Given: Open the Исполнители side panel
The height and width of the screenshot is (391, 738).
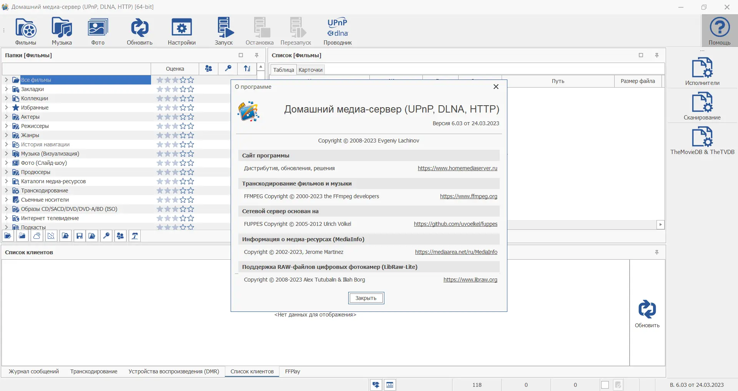Looking at the screenshot, I should tap(702, 71).
